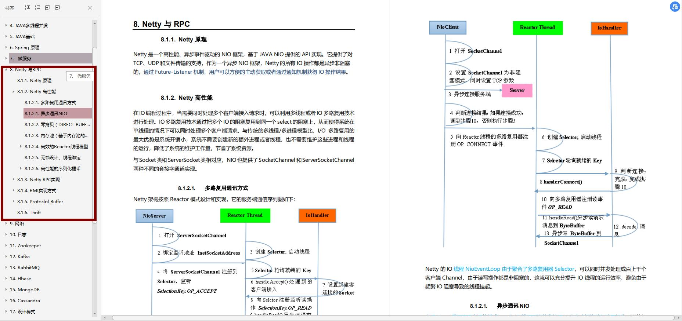This screenshot has height=321, width=682.
Task: Expand the 12. Kafka bookmark arrow
Action: click(x=6, y=256)
